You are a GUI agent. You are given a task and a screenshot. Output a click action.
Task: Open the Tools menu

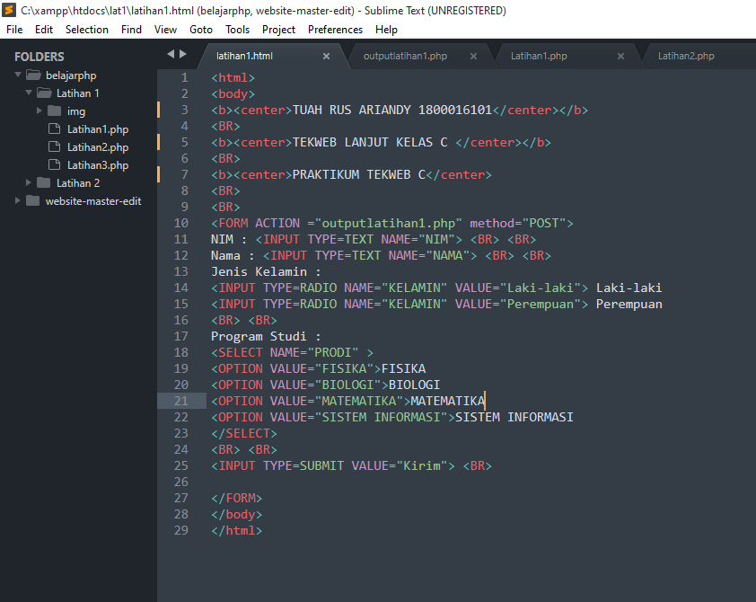coord(237,30)
